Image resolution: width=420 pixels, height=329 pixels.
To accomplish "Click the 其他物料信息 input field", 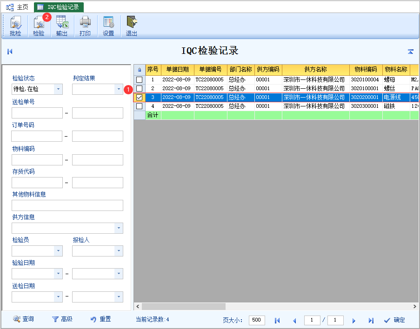I will 67,205.
